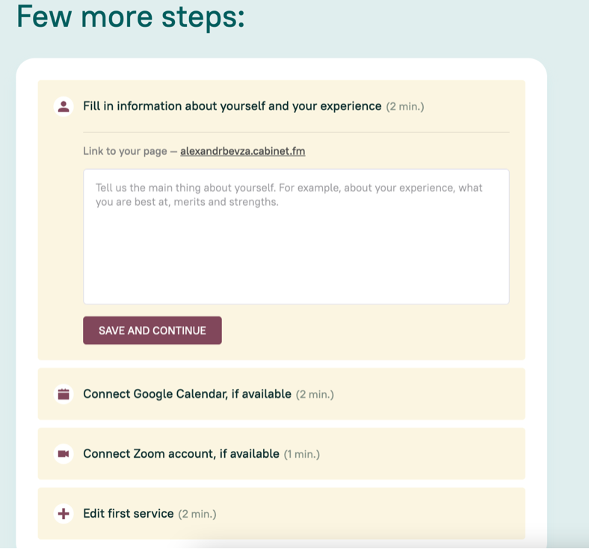589x549 pixels.
Task: Click the 2 min. label beside Edit first service
Action: coord(197,514)
